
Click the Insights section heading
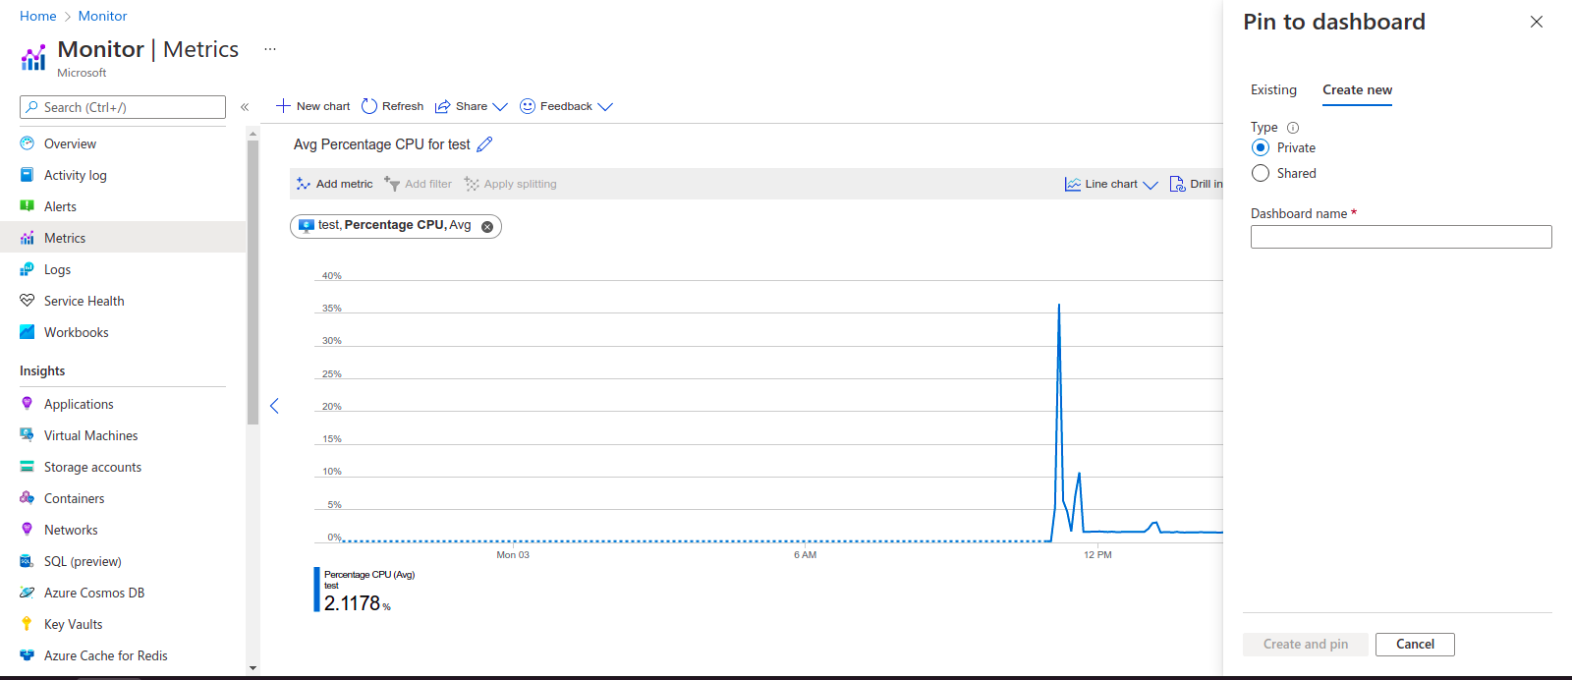[42, 370]
